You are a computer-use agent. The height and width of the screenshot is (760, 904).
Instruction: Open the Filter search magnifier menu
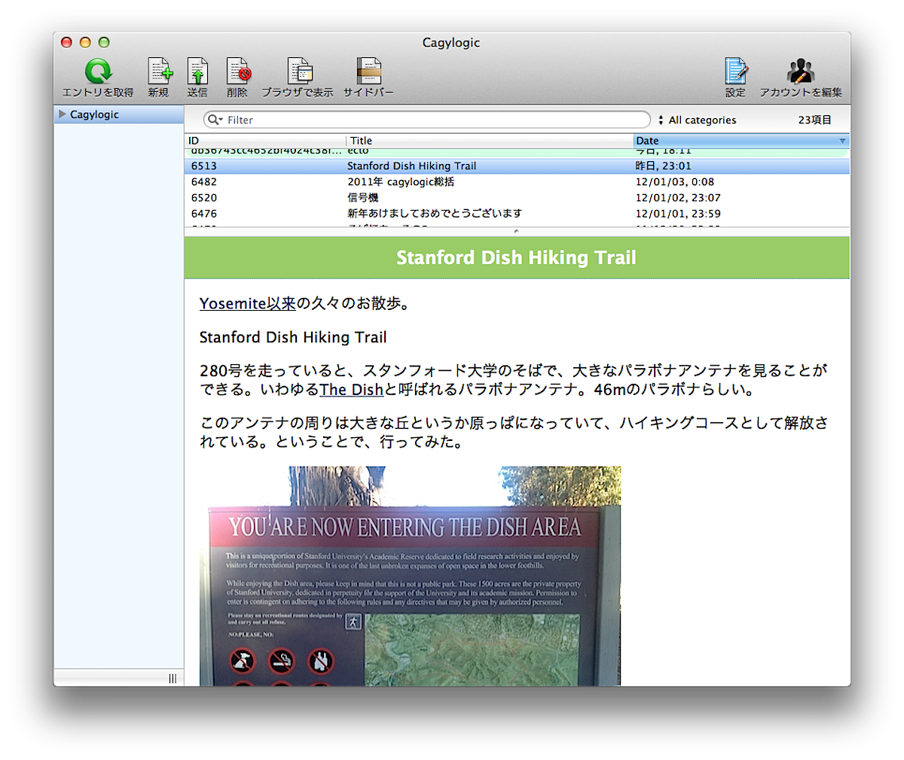[x=215, y=120]
